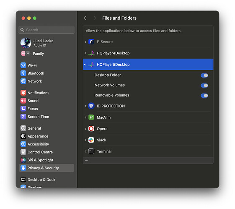This screenshot has width=235, height=209.
Task: Open Family settings
Action: [46, 54]
